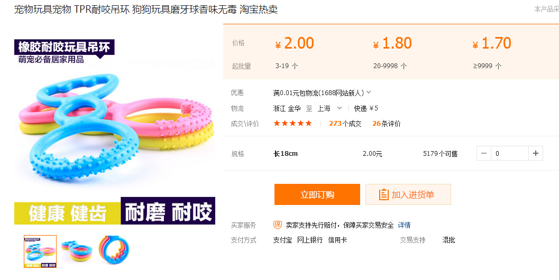Open the 26条评价 reviews link
Image resolution: width=559 pixels, height=280 pixels.
click(x=386, y=124)
